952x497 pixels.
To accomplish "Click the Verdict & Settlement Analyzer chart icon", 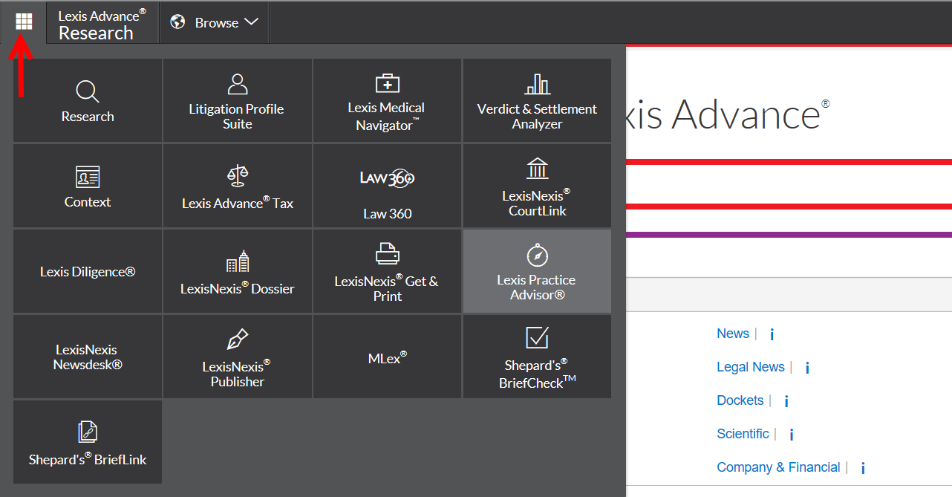I will click(537, 84).
